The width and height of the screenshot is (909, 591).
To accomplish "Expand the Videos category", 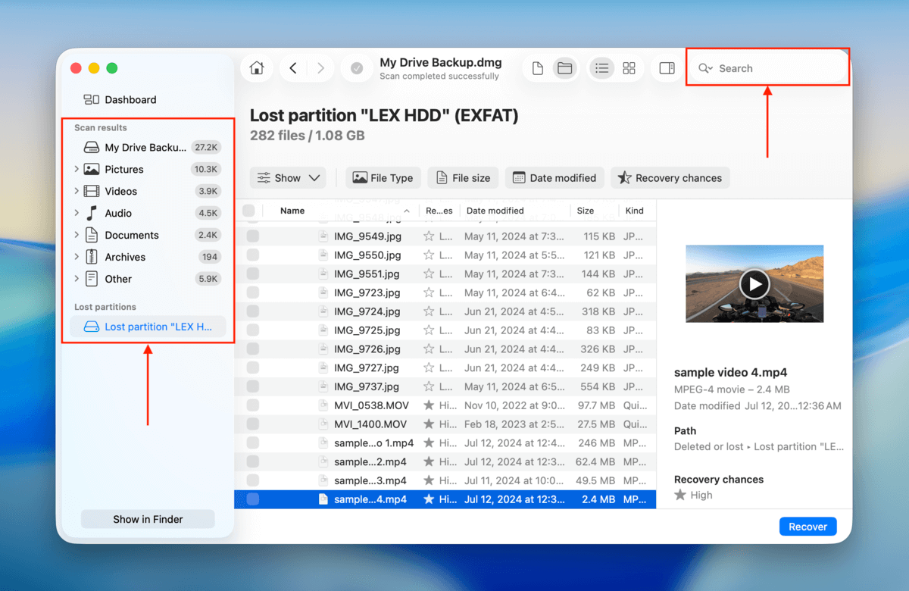I will [76, 191].
